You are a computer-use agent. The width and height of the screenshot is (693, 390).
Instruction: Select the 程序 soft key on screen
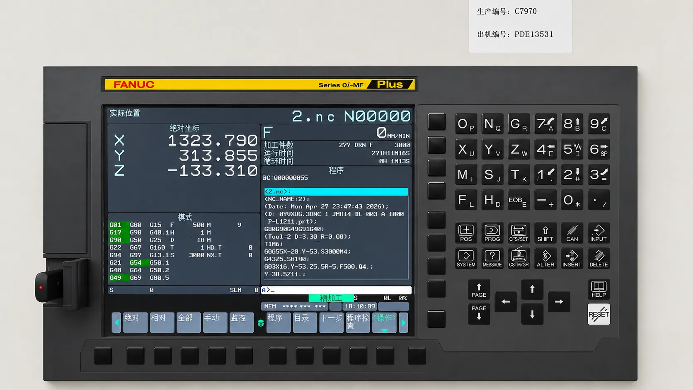pyautogui.click(x=278, y=322)
